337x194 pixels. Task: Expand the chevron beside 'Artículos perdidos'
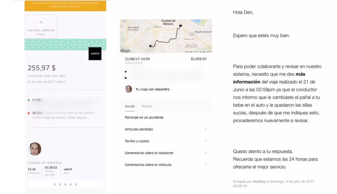(x=206, y=129)
